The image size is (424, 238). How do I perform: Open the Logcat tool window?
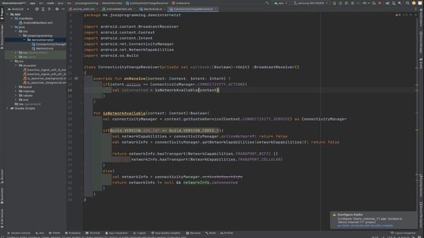pyautogui.click(x=140, y=233)
